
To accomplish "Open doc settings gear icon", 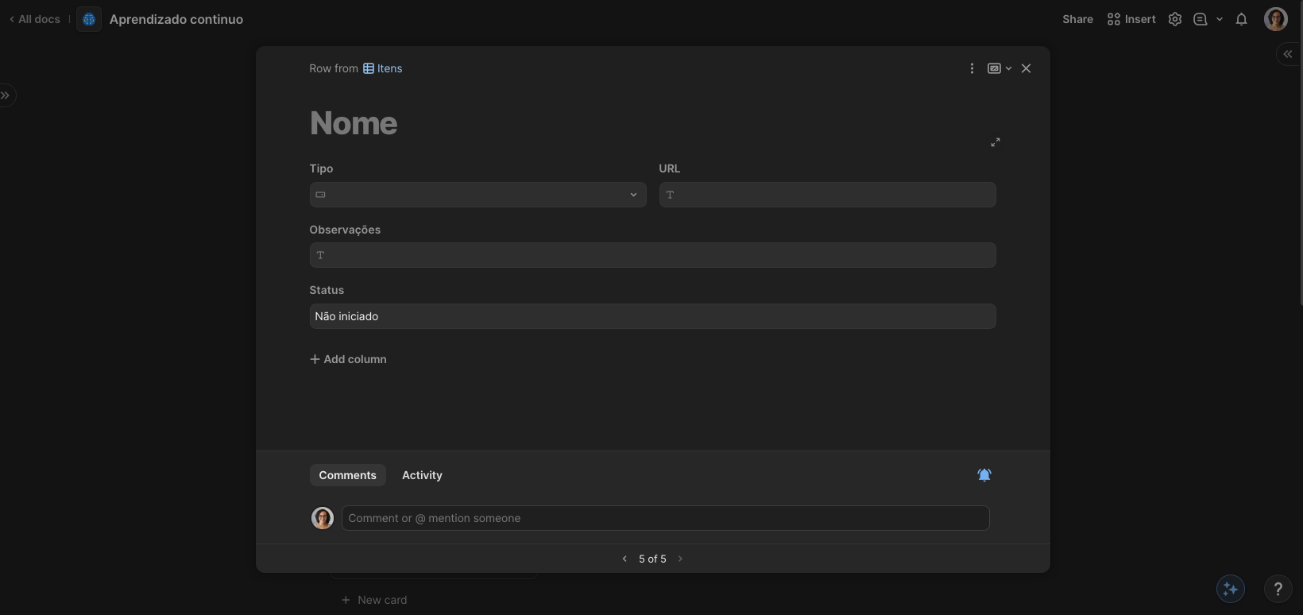I will (1174, 19).
